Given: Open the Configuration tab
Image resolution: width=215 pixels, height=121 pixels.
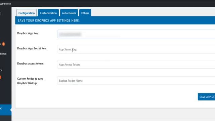Looking at the screenshot, I should click(27, 13).
